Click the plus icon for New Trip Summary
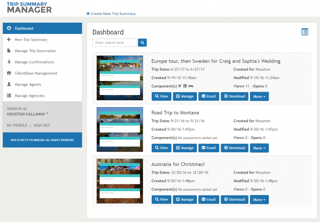The height and width of the screenshot is (222, 320). click(9, 40)
